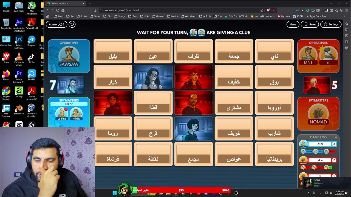The image size is (351, 197).
Task: Click the share icon in address bar
Action: pyautogui.click(x=262, y=10)
